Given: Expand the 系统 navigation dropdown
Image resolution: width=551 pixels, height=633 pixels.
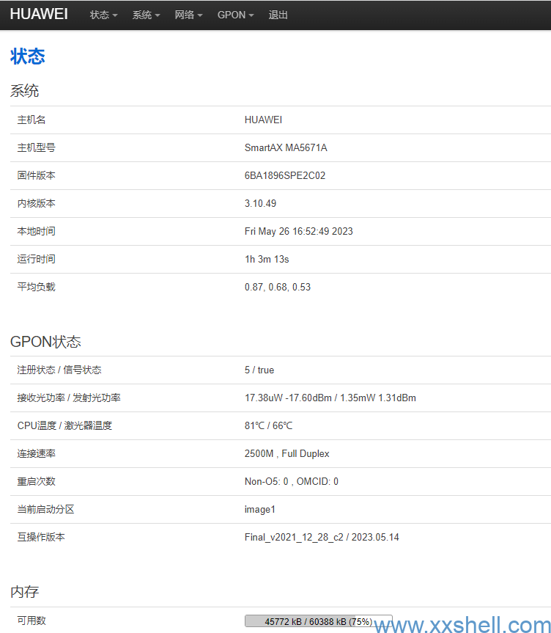Looking at the screenshot, I should (146, 15).
